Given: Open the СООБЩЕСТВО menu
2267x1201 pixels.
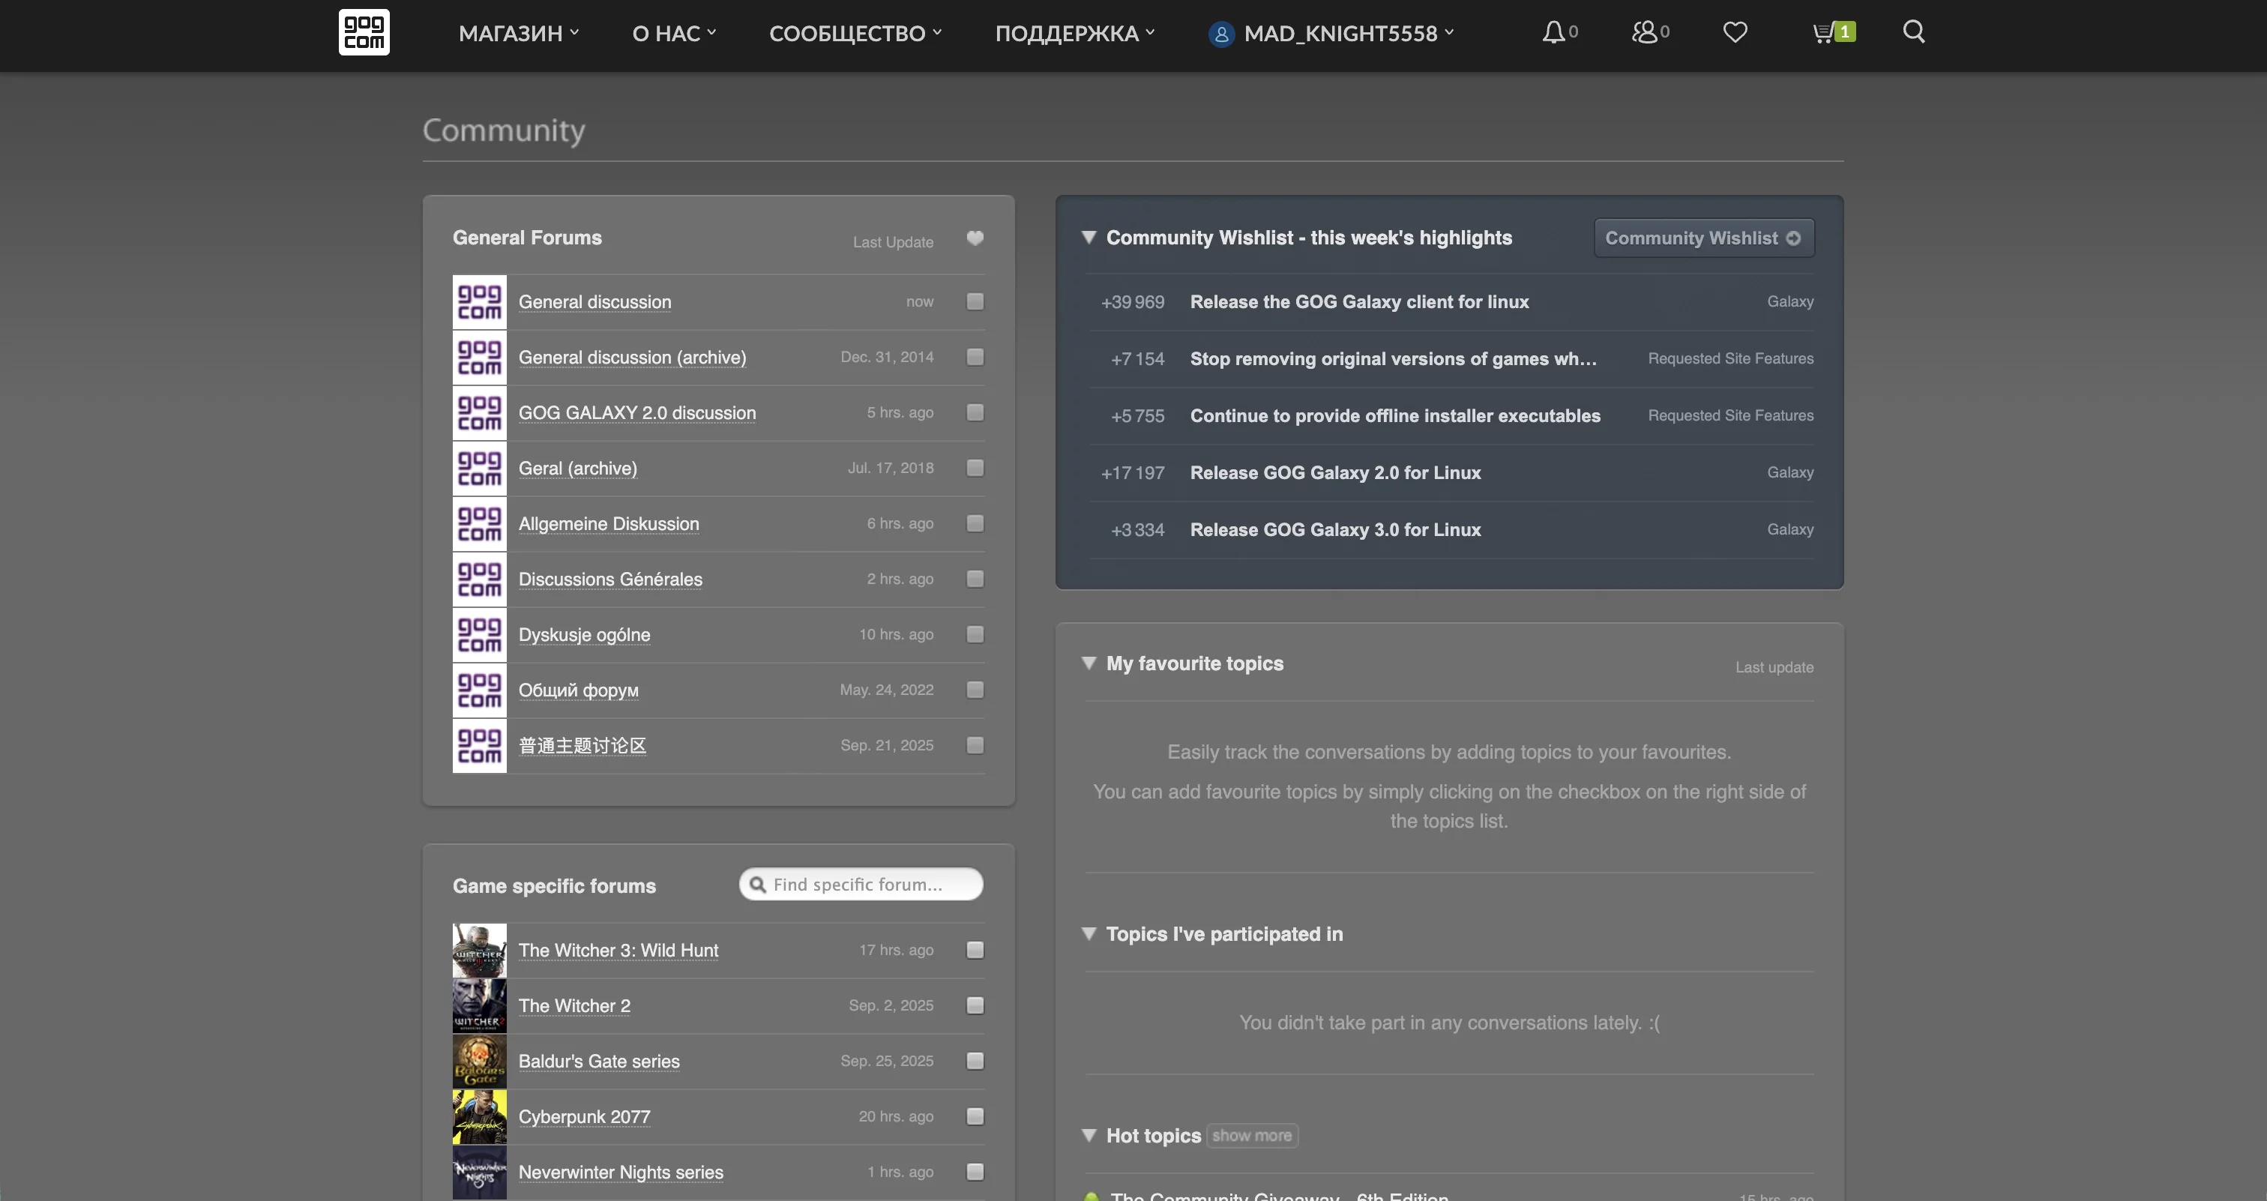Looking at the screenshot, I should 855,34.
